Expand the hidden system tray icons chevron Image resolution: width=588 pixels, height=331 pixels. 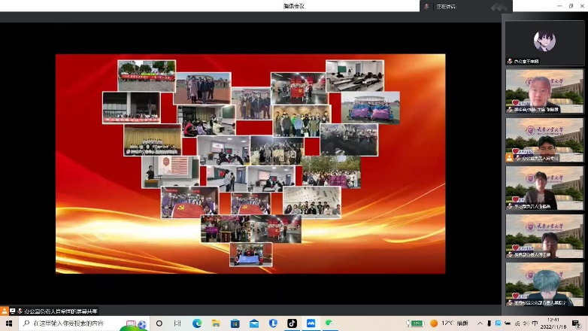tap(480, 323)
